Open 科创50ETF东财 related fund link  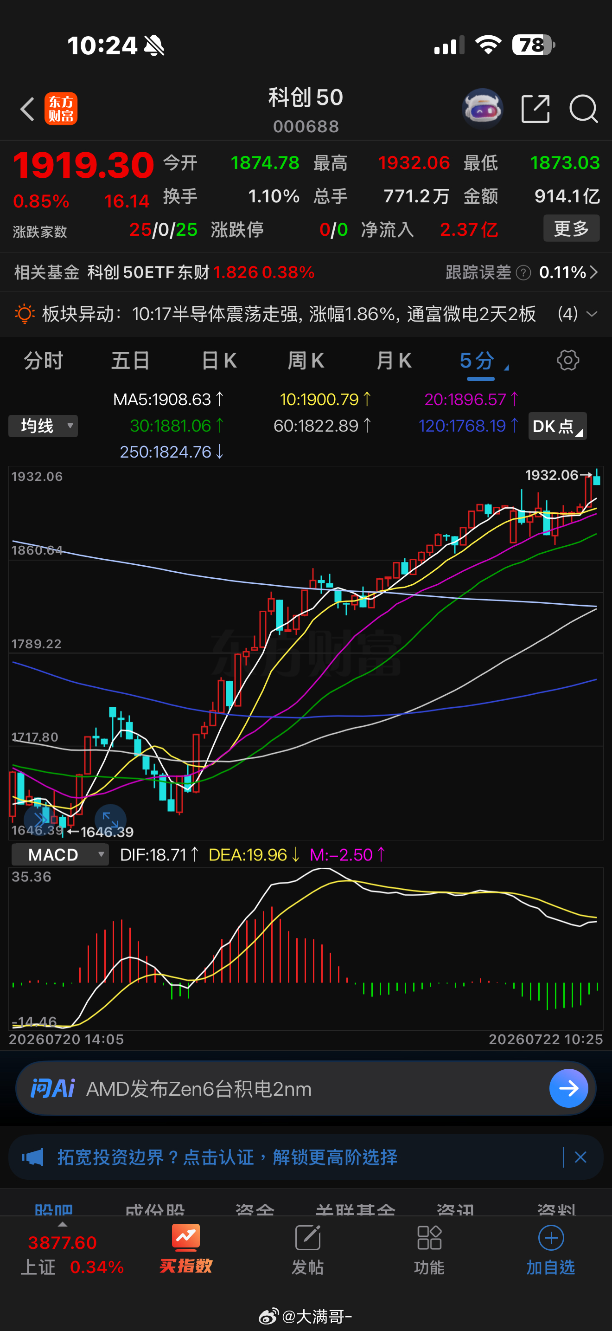pyautogui.click(x=200, y=272)
